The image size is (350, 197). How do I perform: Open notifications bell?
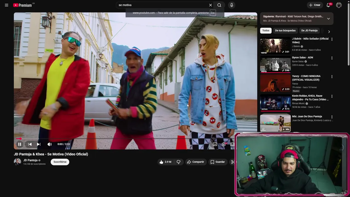[328, 5]
